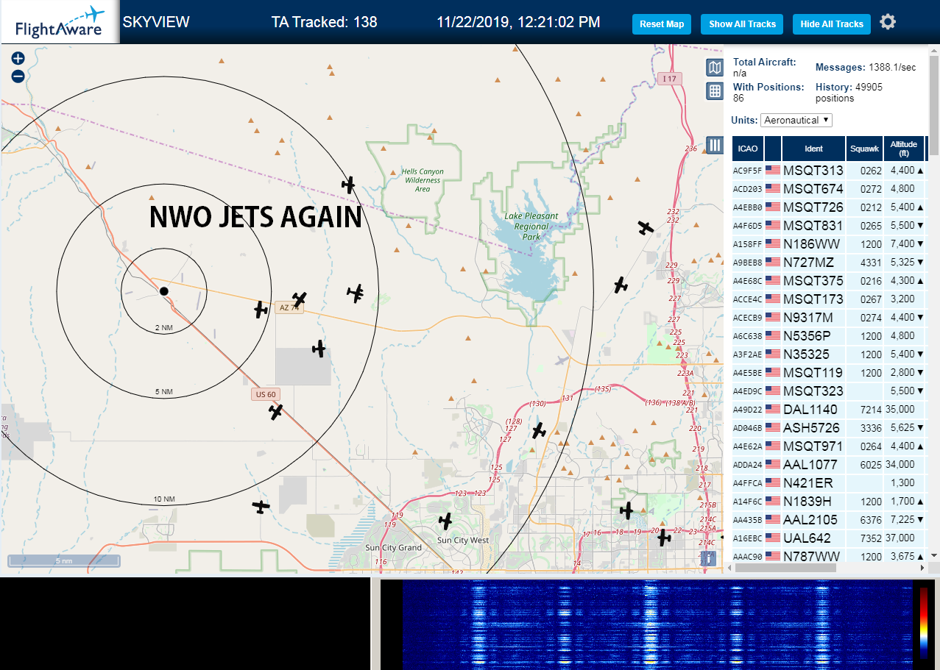
Task: Select aircraft near Hells Canyon Wilderness Area
Action: (x=348, y=184)
